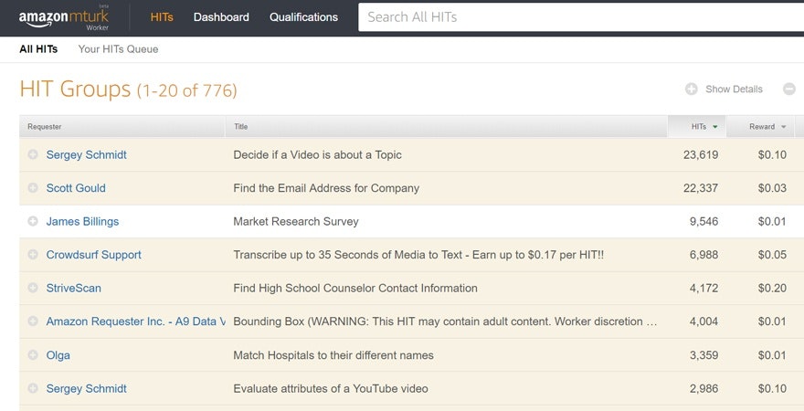Open the Qualifications tab
The height and width of the screenshot is (411, 804).
pyautogui.click(x=303, y=17)
